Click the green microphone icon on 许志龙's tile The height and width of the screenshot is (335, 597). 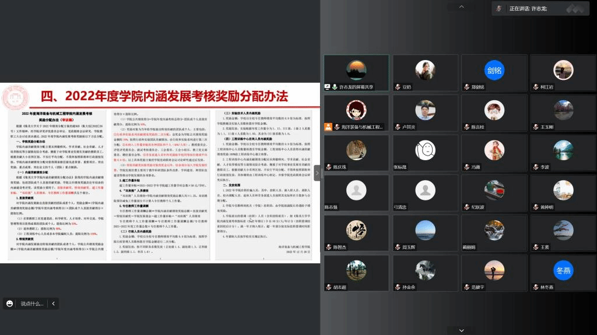[x=335, y=87]
